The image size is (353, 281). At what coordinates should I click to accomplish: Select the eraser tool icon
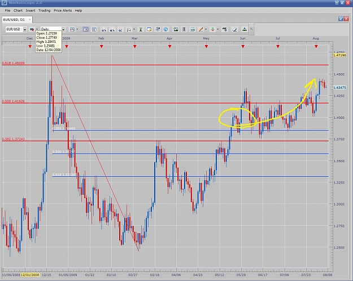click(234, 29)
